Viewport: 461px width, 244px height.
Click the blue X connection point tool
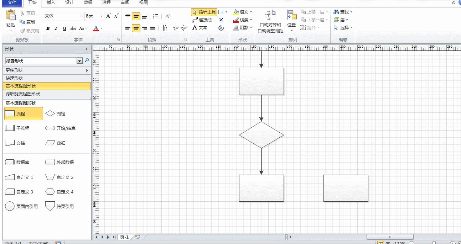pyautogui.click(x=221, y=20)
